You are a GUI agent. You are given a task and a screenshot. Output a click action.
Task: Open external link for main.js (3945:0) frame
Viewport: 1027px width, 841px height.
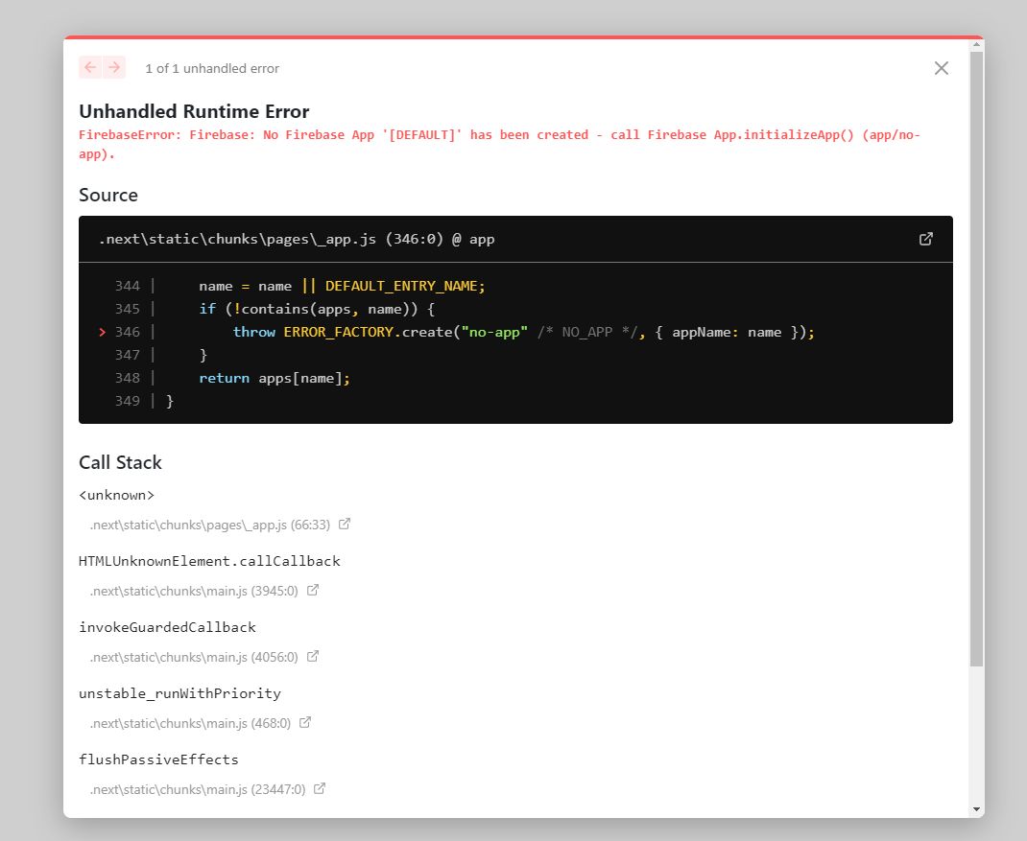tap(313, 591)
